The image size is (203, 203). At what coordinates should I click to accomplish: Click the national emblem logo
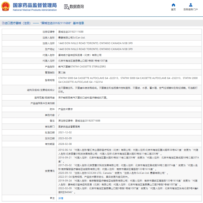(5, 6)
